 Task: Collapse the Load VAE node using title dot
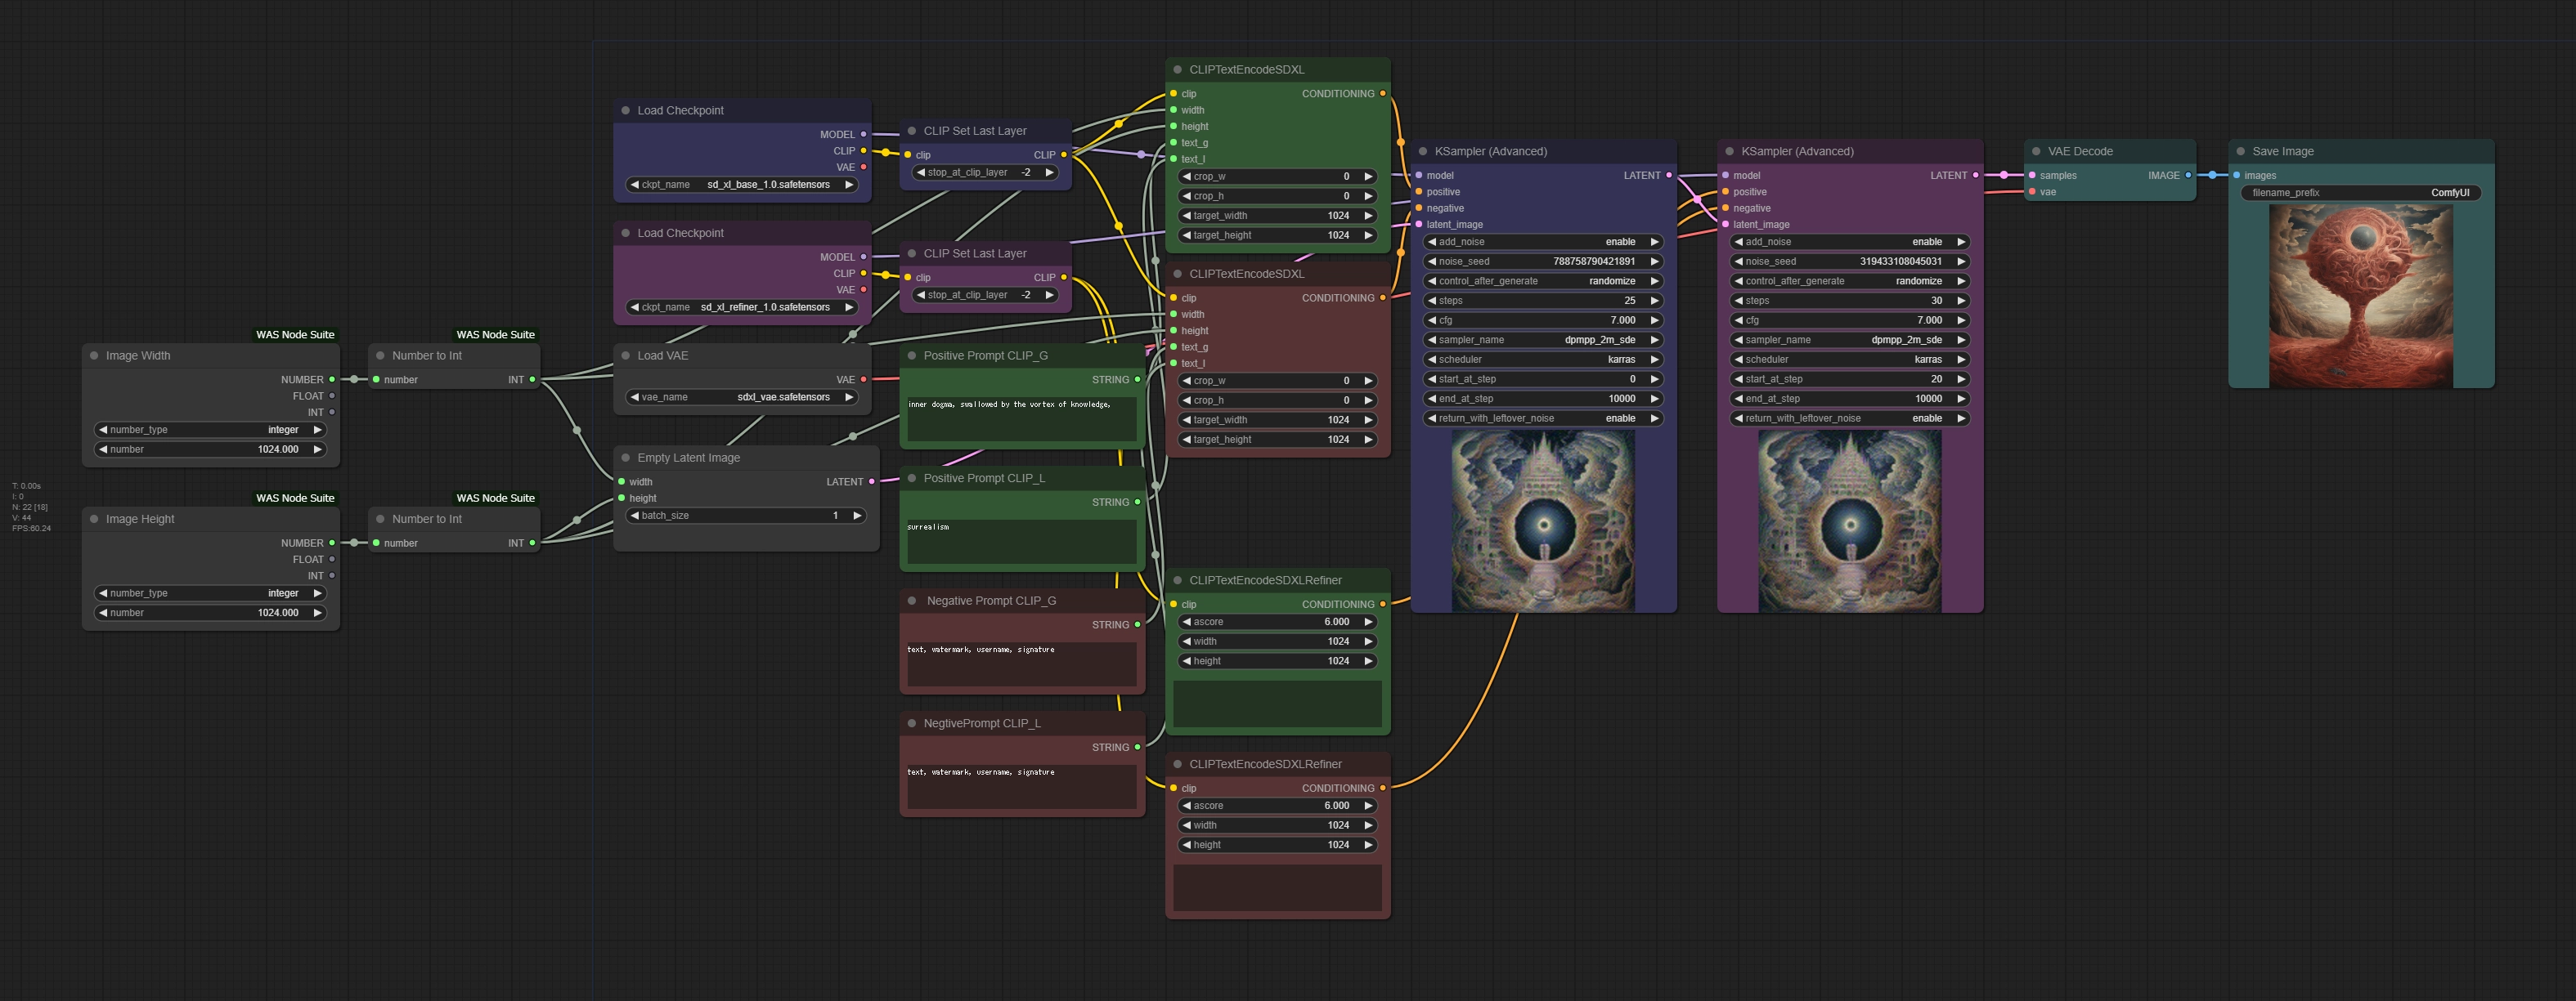click(x=625, y=355)
